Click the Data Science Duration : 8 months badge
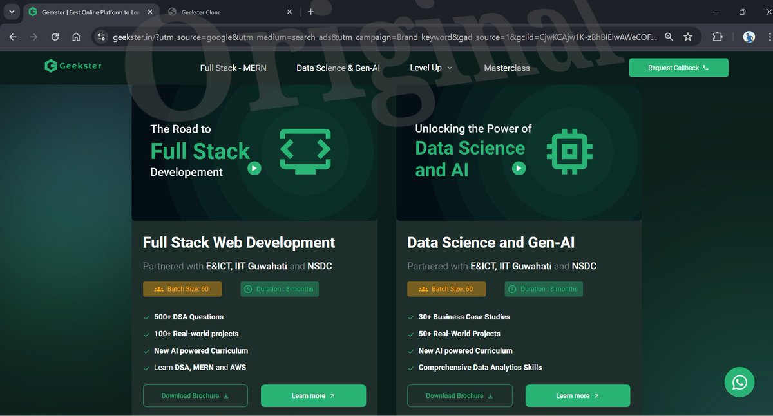The width and height of the screenshot is (773, 416). [x=544, y=289]
